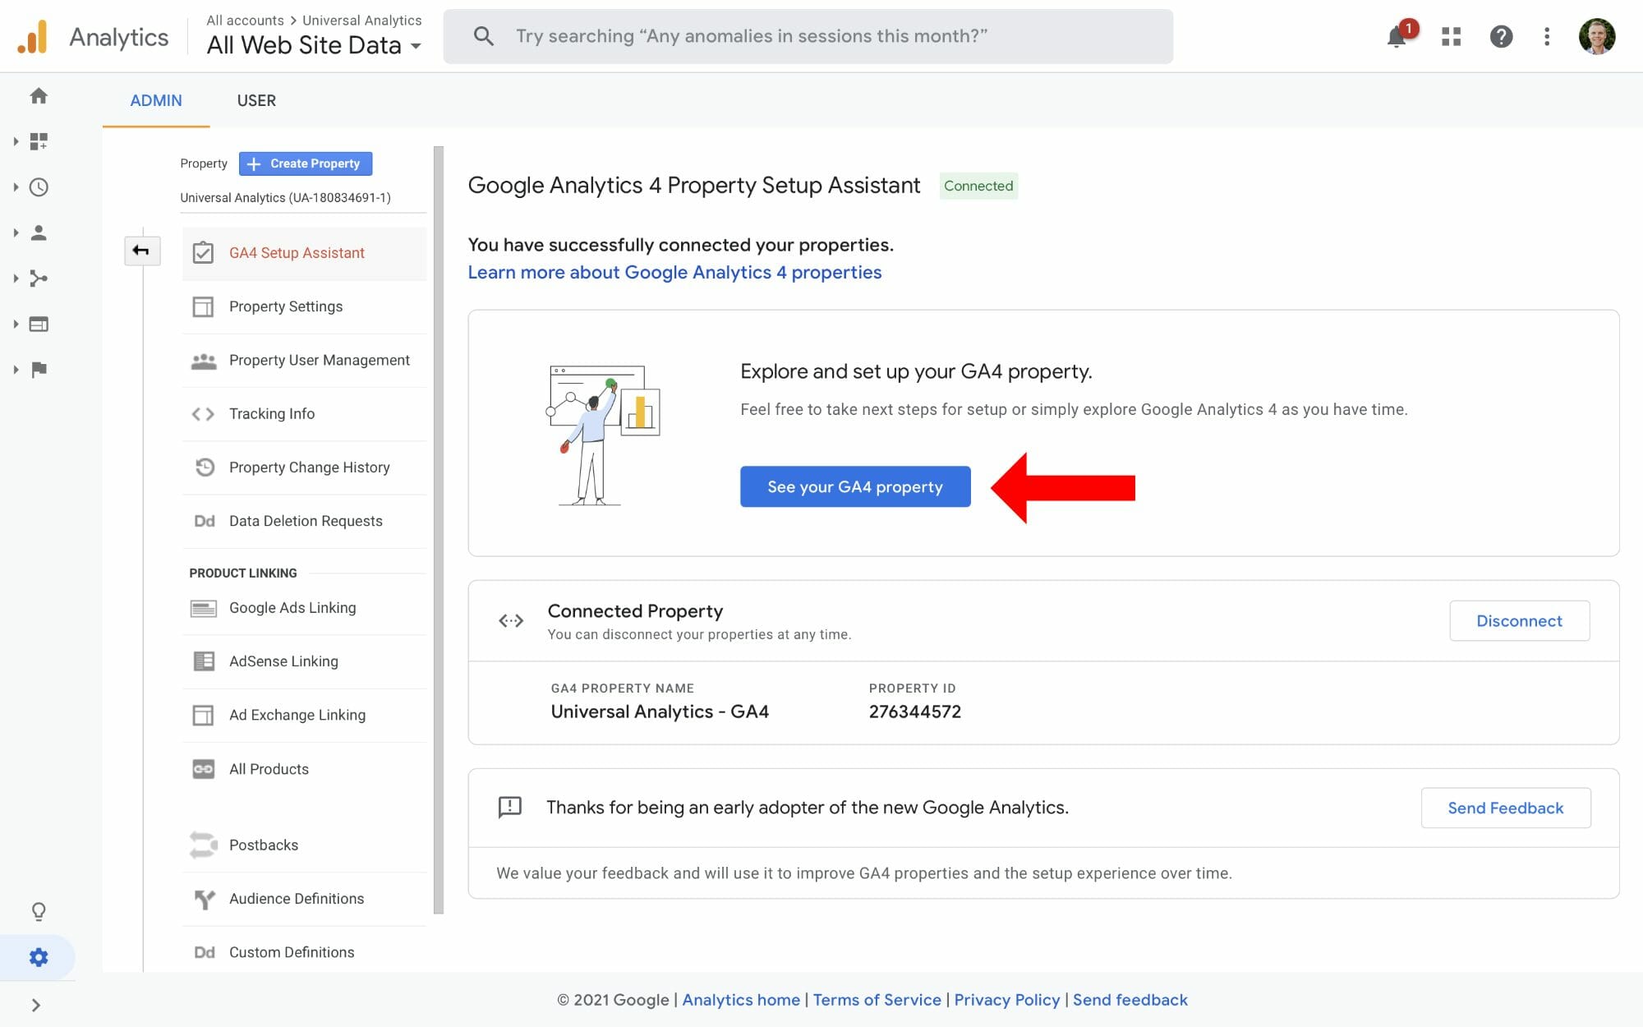Click the Disconnect button
This screenshot has width=1643, height=1027.
[x=1519, y=621]
